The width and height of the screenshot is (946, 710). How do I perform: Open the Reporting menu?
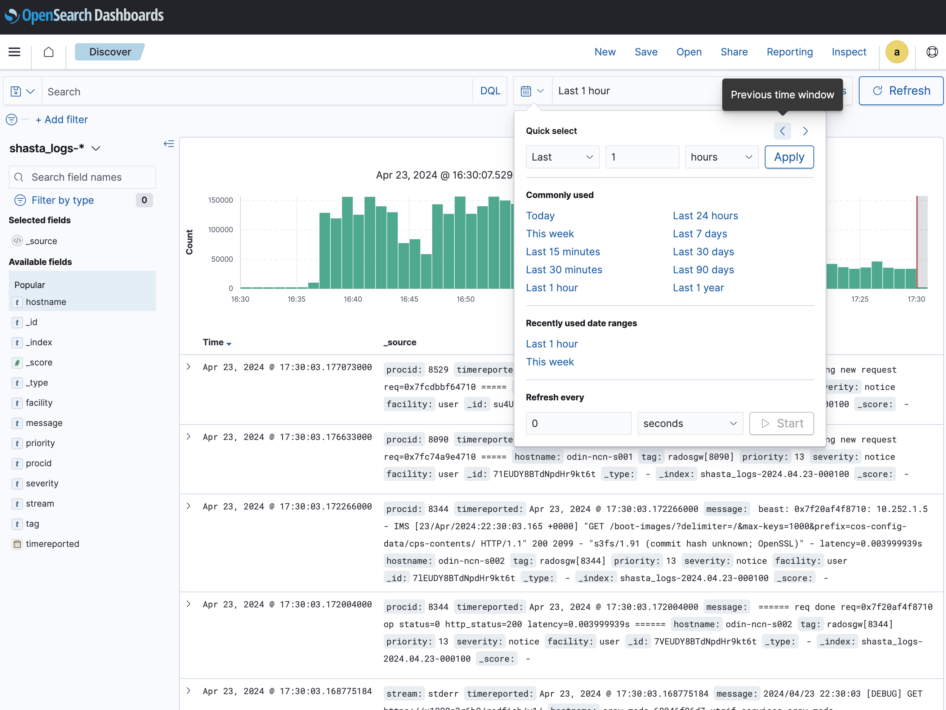point(789,52)
